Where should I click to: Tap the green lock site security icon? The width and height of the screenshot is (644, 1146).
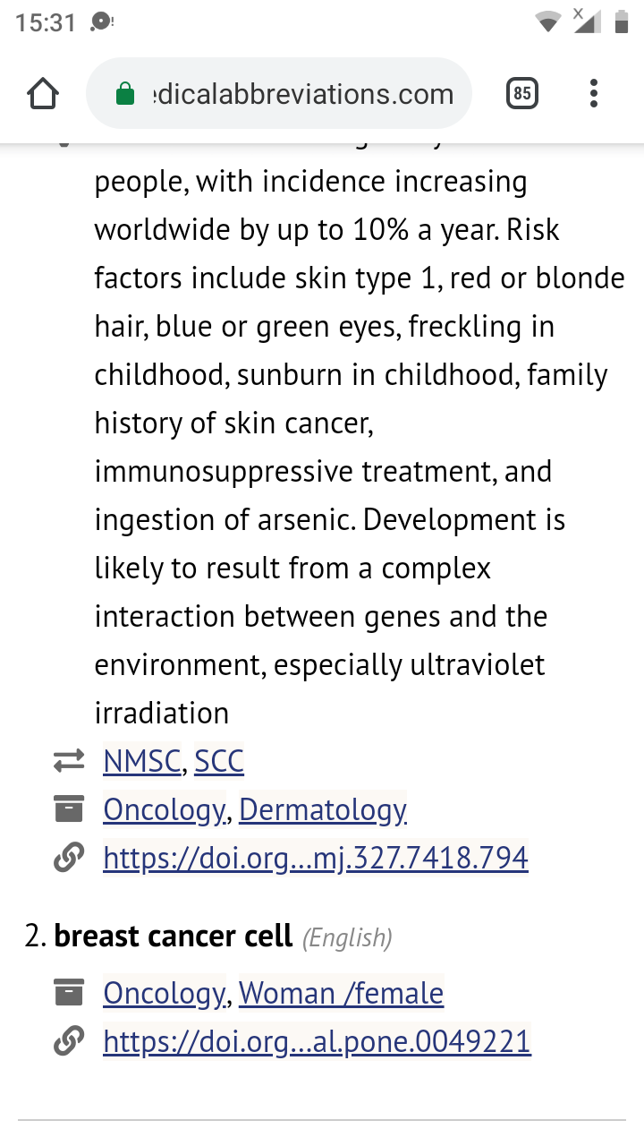125,94
